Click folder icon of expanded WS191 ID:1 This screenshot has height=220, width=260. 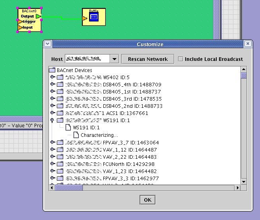coord(60,120)
